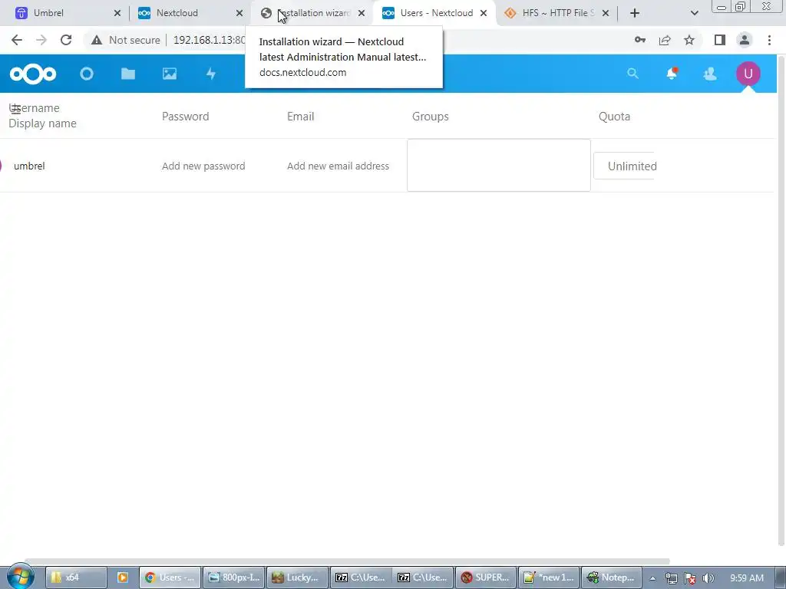The width and height of the screenshot is (786, 589).
Task: Click the Email column header
Action: click(301, 117)
